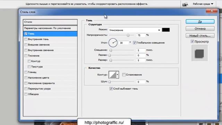Viewport: 222px width, 125px height.
Task: Select Параметры наложения: По умолчанию row
Action: pos(50,28)
